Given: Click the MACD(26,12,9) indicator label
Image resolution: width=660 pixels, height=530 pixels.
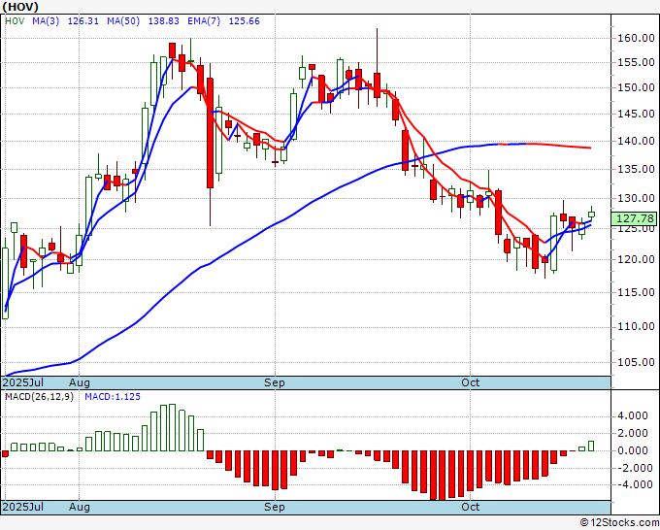Looking at the screenshot, I should (x=39, y=397).
